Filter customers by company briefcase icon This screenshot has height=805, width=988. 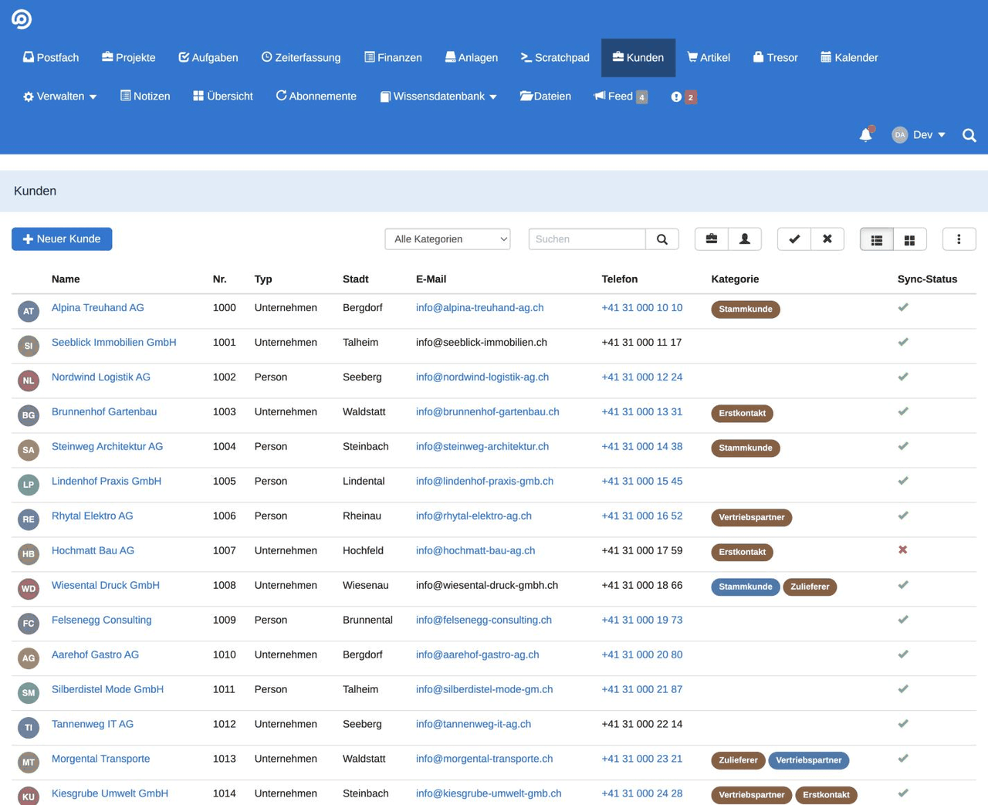(712, 239)
